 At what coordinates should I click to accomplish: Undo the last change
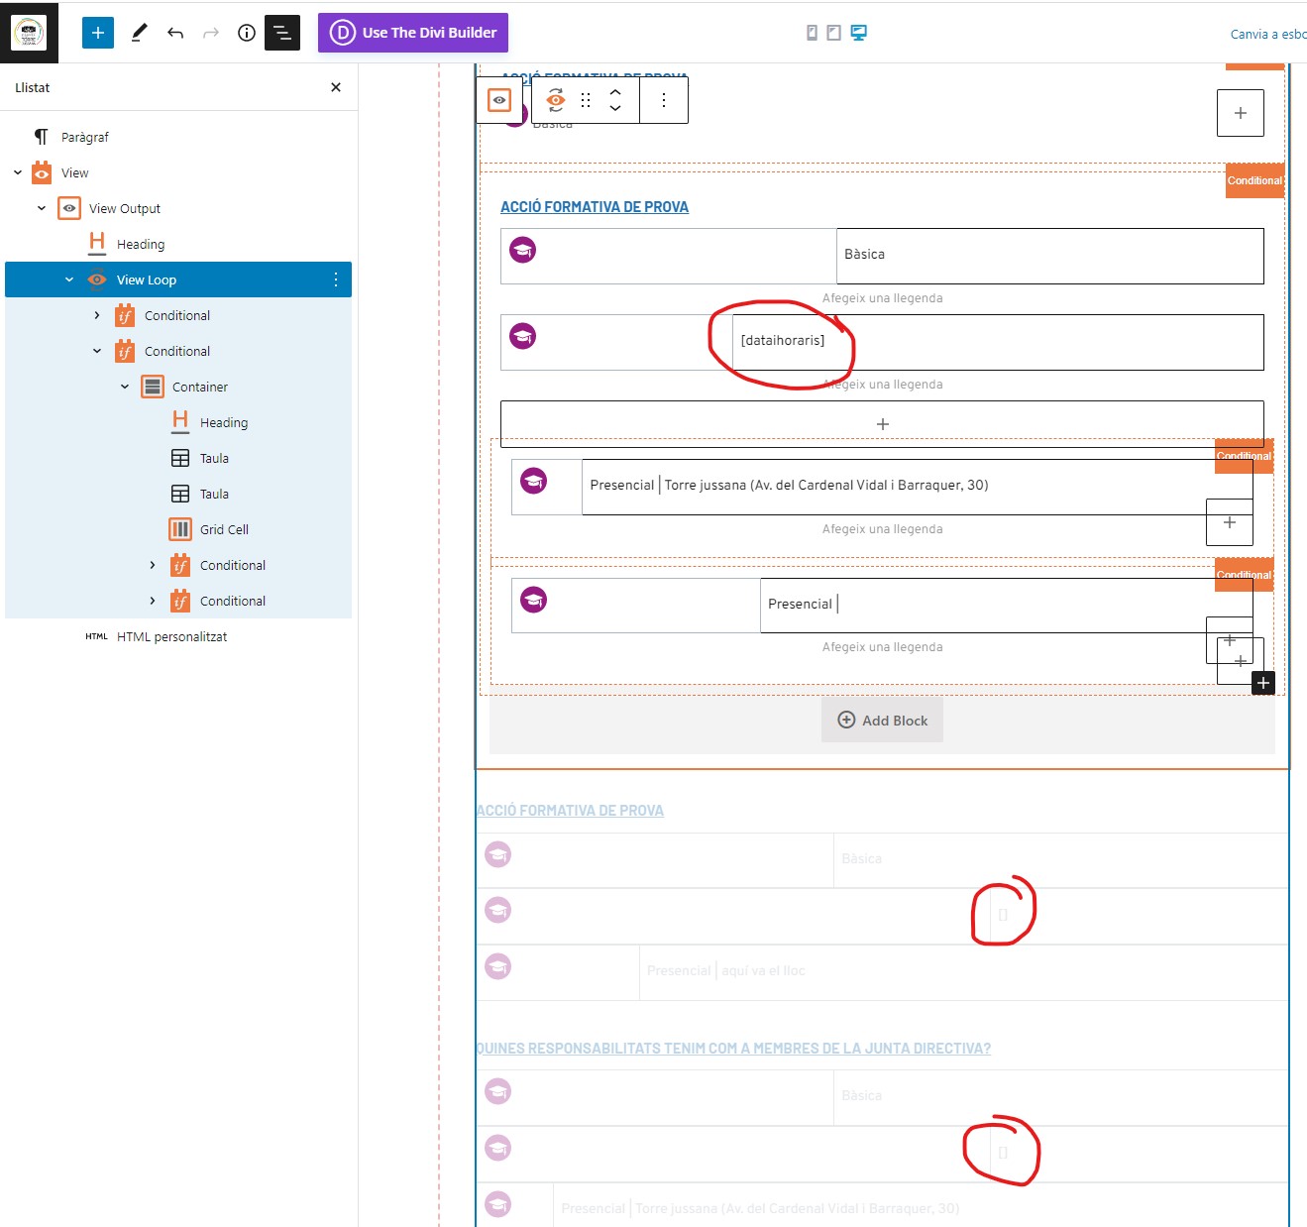[175, 33]
